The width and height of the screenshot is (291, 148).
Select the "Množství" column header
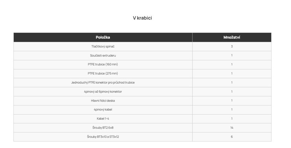(x=232, y=37)
